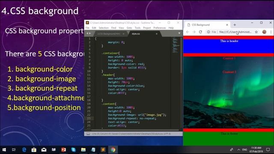Open taskbar clock showing 11:30 AM
The image size is (274, 154).
(x=256, y=150)
